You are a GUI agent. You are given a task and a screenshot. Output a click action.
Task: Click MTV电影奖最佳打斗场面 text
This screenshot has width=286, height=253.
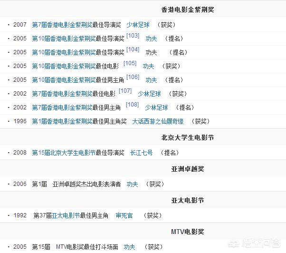click(x=87, y=247)
